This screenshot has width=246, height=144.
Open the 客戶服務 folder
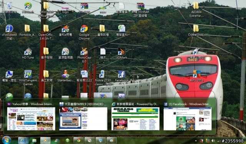[x=46, y=51]
